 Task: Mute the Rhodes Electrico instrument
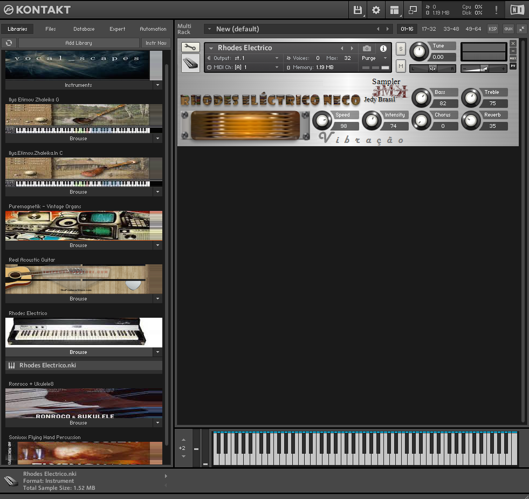[x=401, y=66]
